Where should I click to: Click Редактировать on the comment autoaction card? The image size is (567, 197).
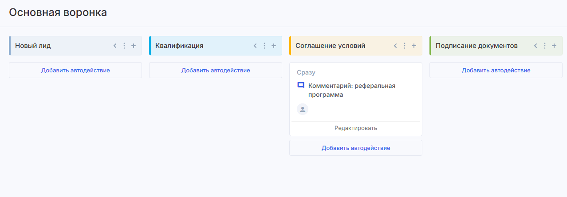tap(356, 128)
